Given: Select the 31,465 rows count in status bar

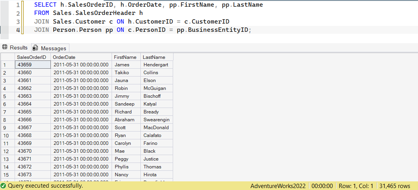Looking at the screenshot, I should click(395, 186).
